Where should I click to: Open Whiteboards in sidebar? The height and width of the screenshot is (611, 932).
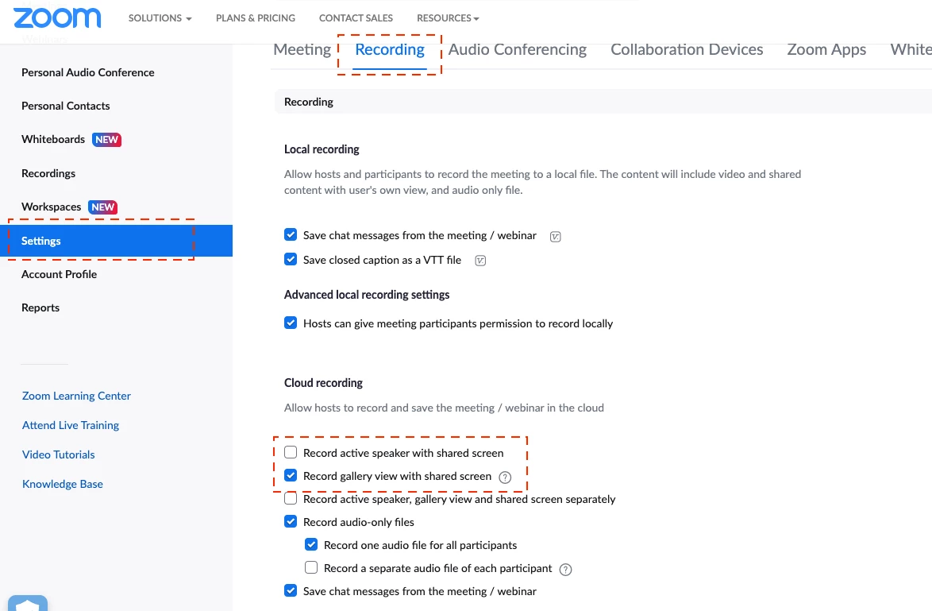click(x=53, y=139)
